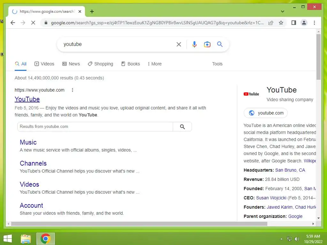Open the Account sitelink
The image size is (327, 245).
(x=31, y=205)
